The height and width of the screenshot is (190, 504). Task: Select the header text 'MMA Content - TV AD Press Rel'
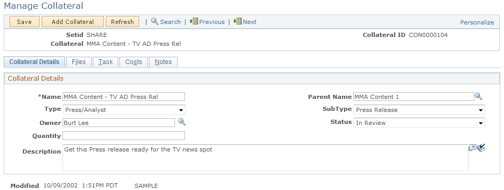coord(134,44)
